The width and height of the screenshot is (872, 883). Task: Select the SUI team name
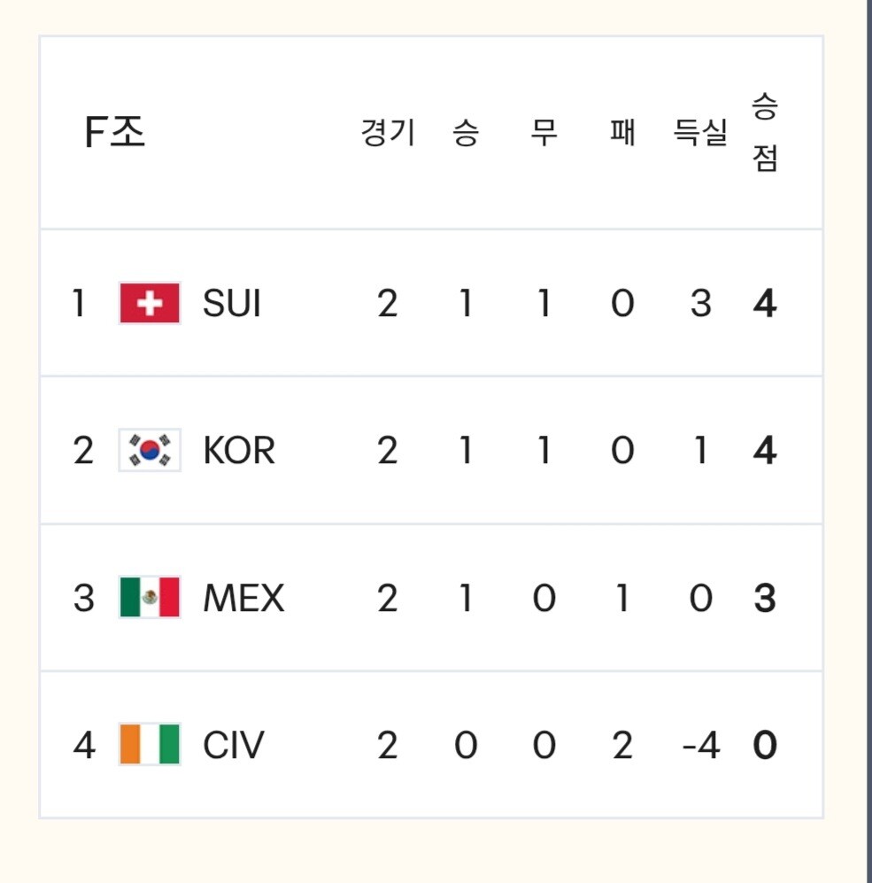click(x=232, y=304)
